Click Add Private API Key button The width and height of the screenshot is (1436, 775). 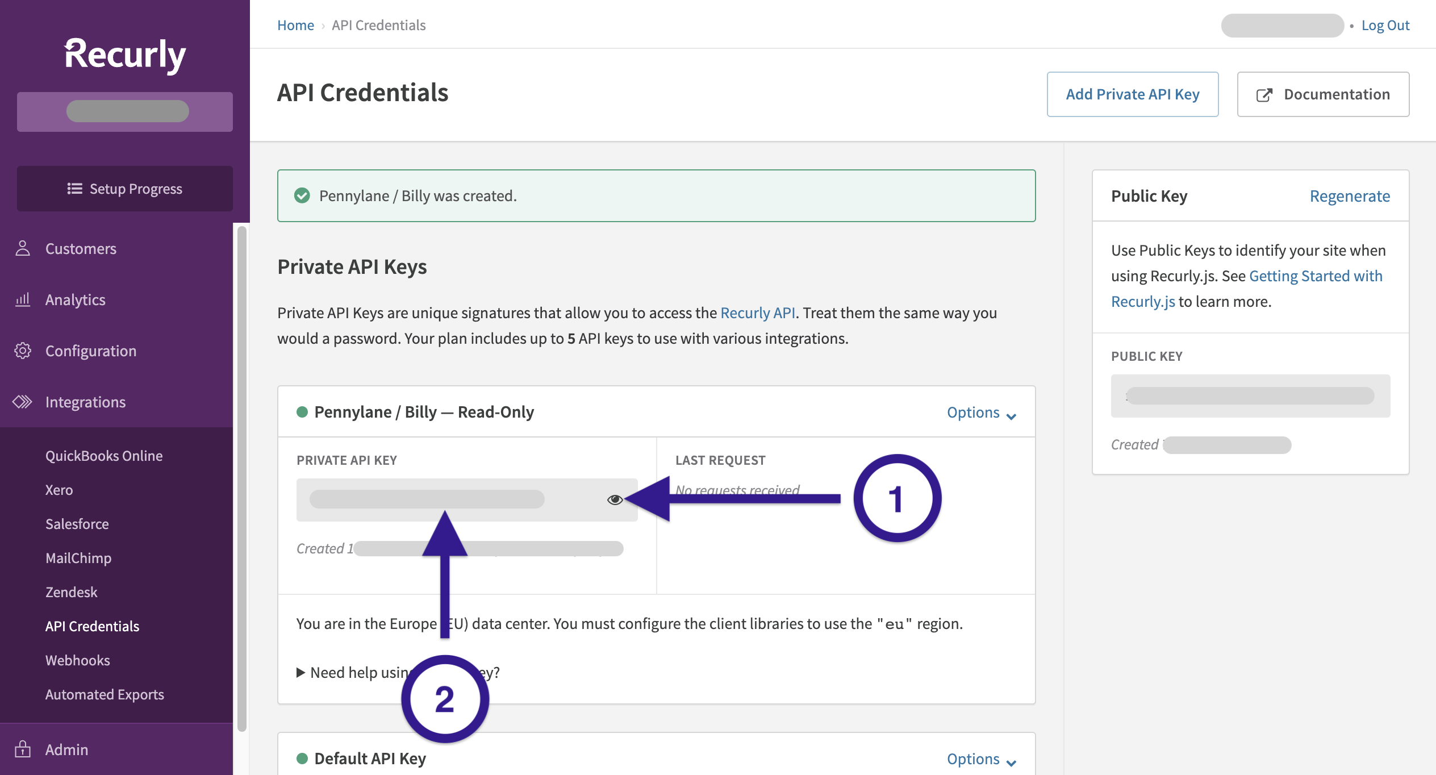1132,94
